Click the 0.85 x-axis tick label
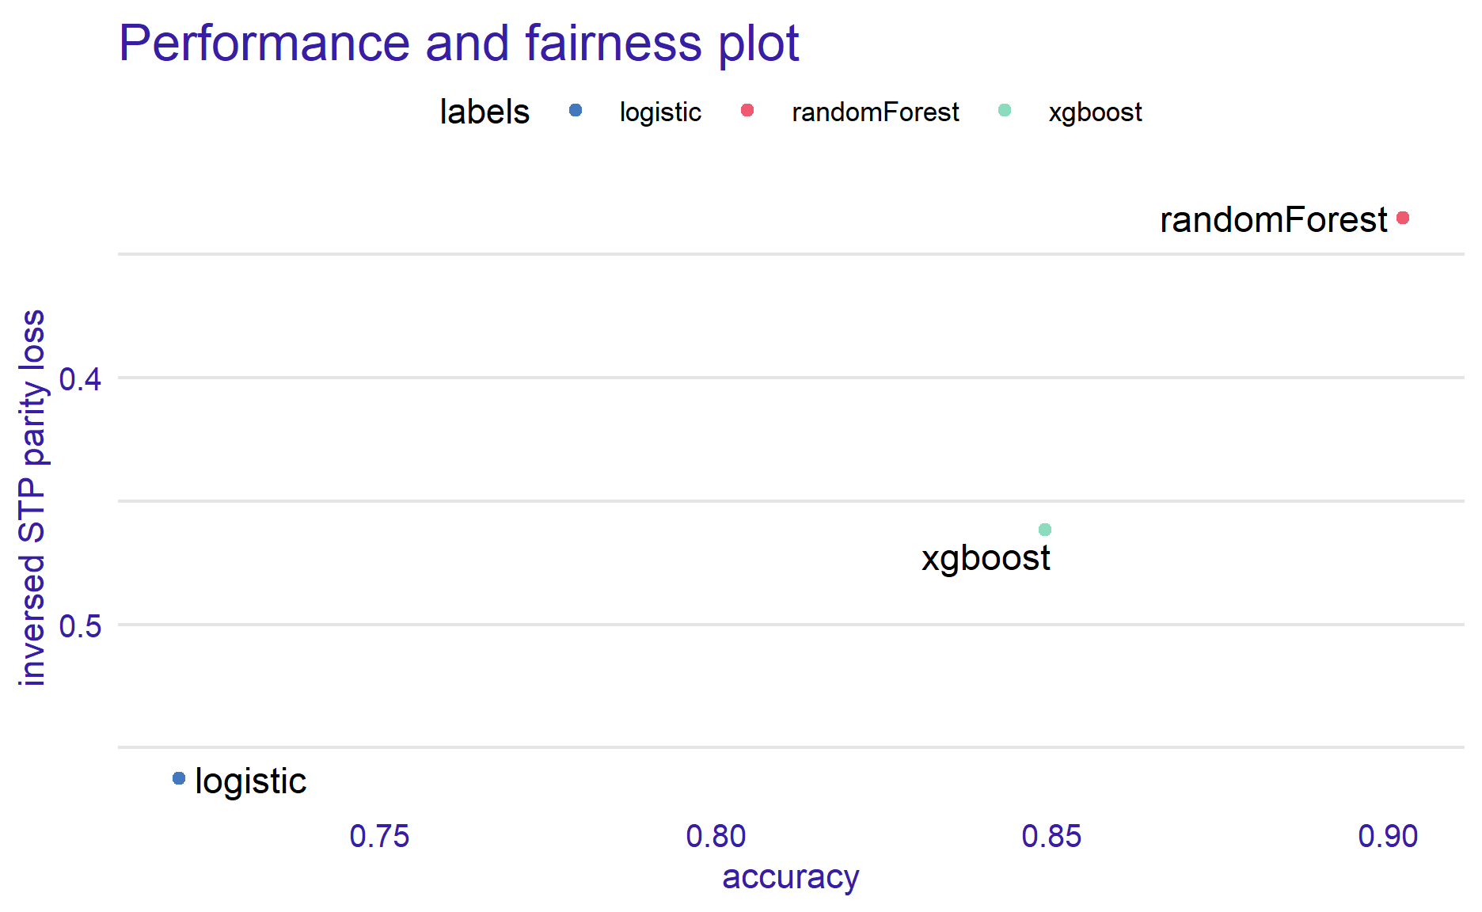Image resolution: width=1482 pixels, height=912 pixels. coord(1051,837)
